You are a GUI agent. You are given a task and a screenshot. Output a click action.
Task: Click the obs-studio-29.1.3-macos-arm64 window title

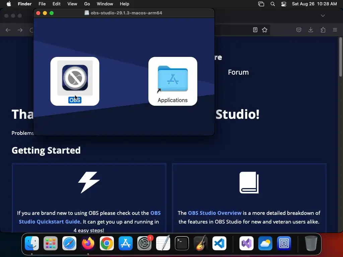click(126, 13)
